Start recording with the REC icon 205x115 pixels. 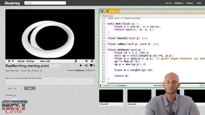pos(76,61)
